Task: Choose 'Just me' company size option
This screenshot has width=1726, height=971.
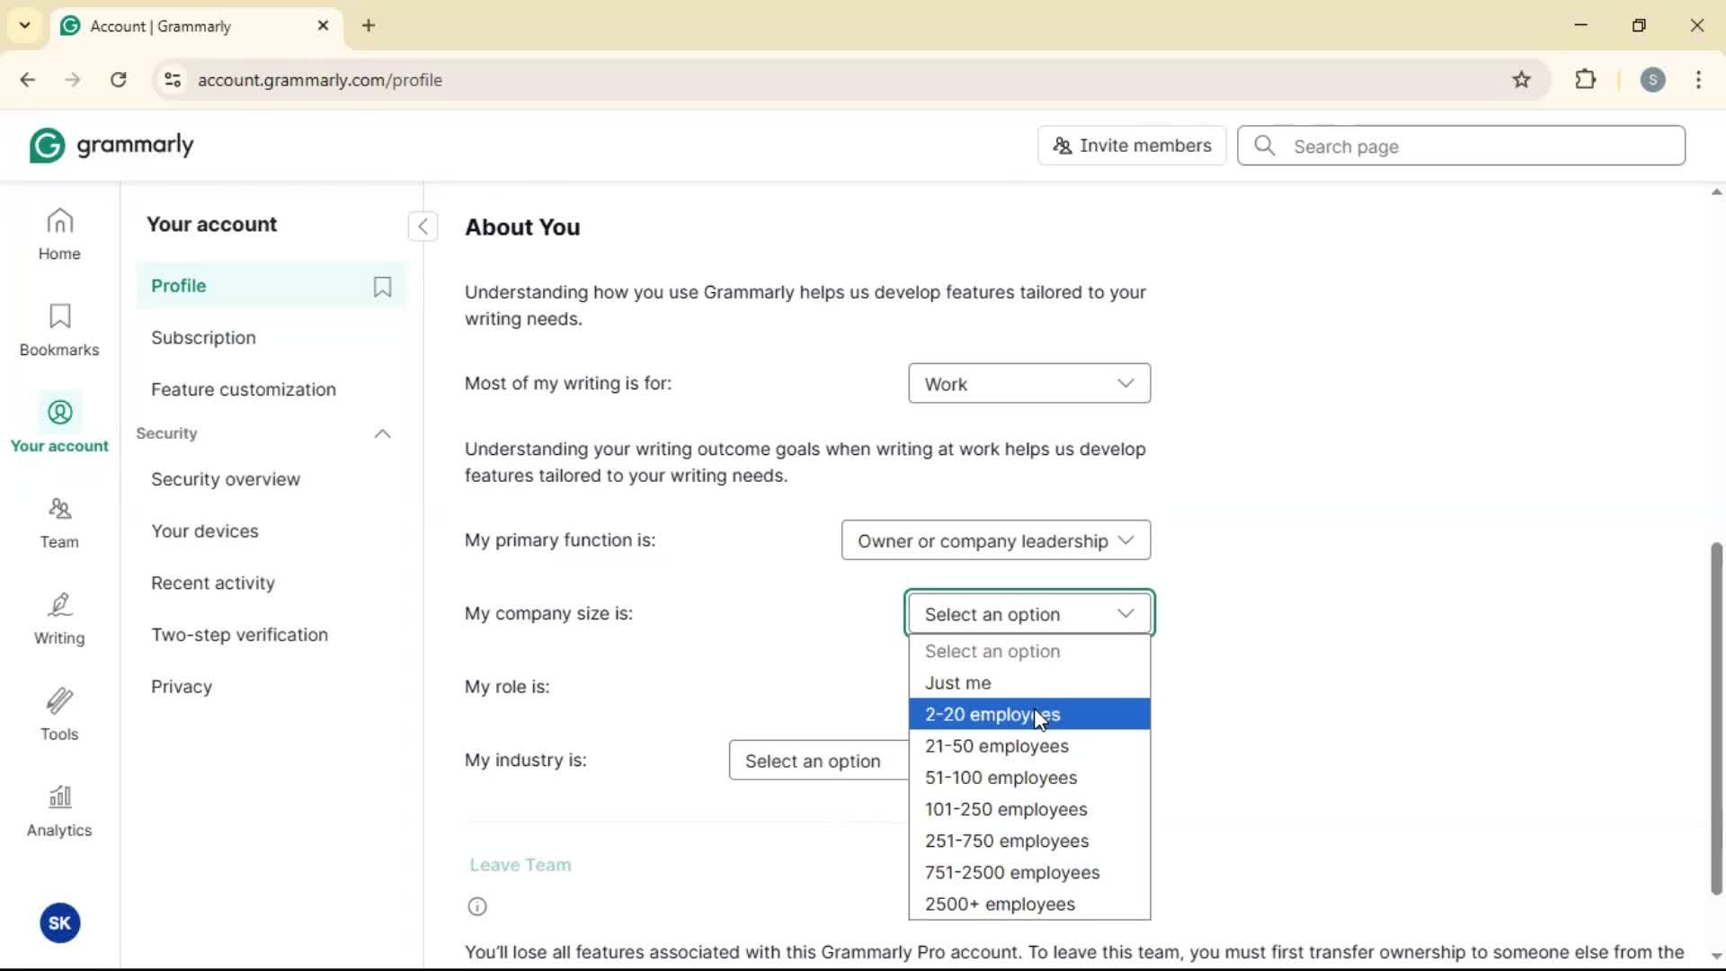Action: [x=957, y=683]
